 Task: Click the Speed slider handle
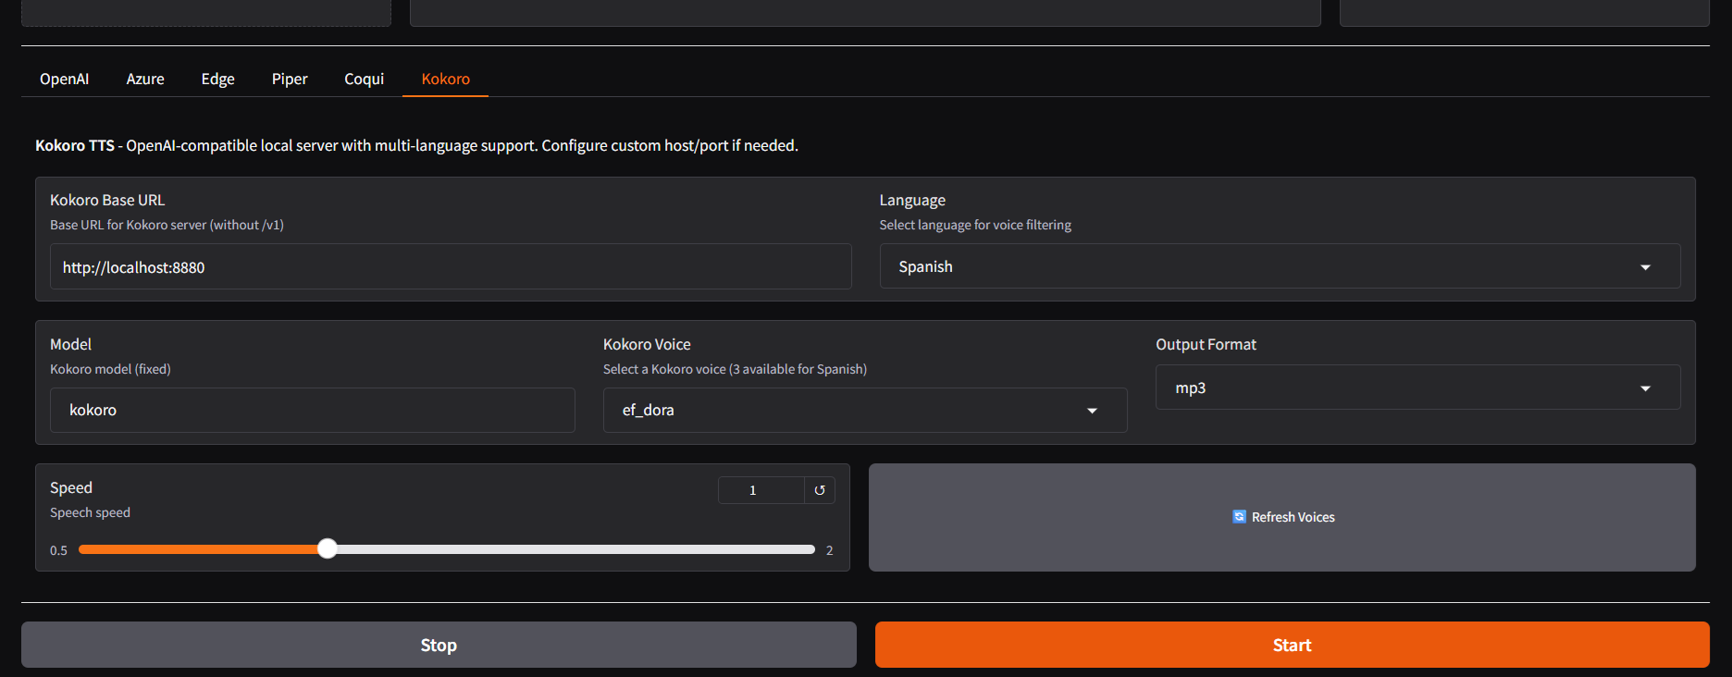(x=328, y=549)
